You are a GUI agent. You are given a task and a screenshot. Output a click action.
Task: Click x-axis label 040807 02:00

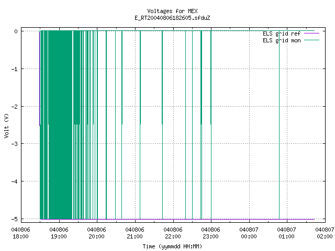325,233
